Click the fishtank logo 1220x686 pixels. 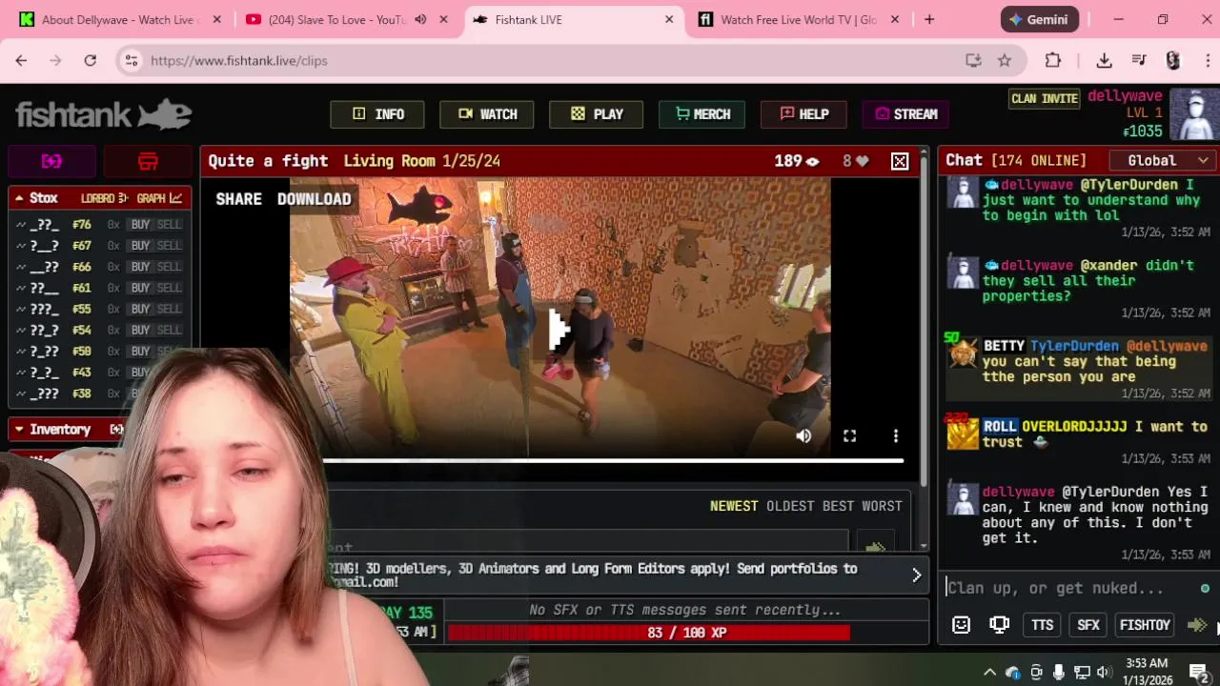pos(103,114)
